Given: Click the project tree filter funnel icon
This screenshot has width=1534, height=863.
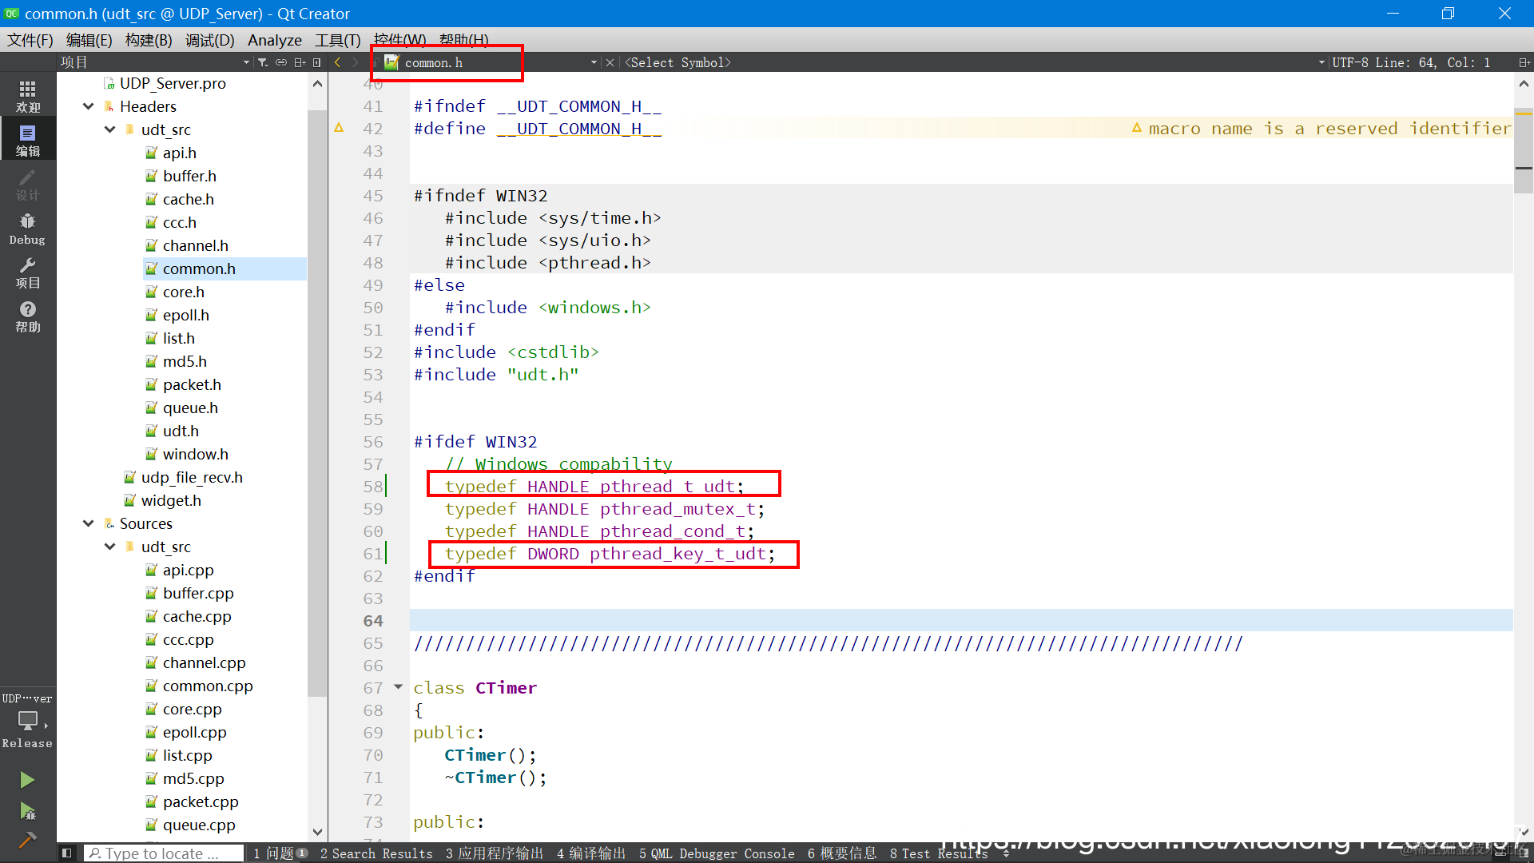Looking at the screenshot, I should pos(262,62).
